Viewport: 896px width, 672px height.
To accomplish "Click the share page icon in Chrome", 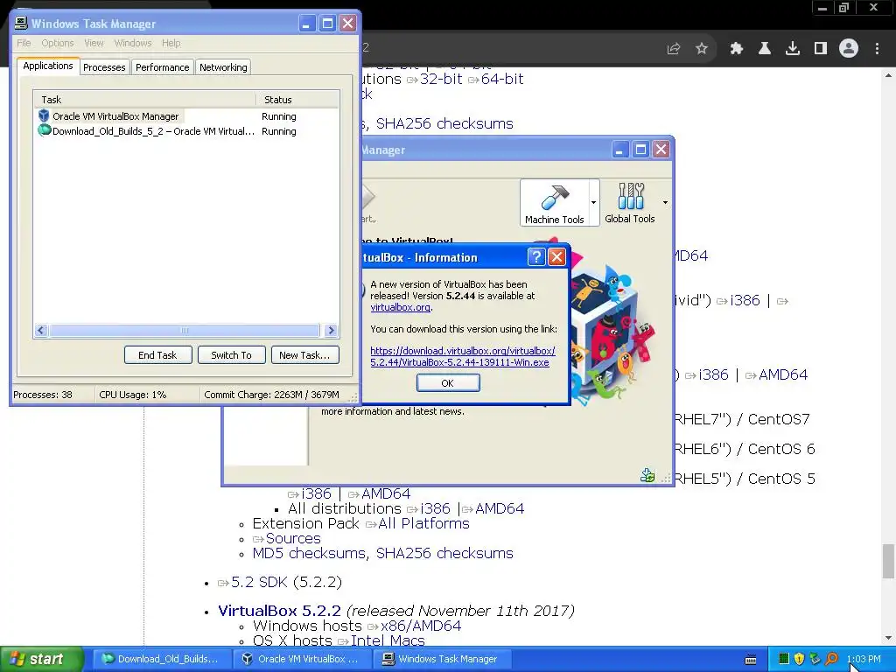I will [x=674, y=49].
